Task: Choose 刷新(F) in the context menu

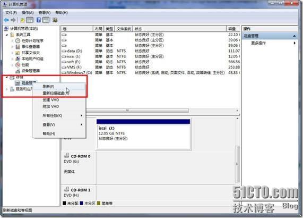Action: 59,87
